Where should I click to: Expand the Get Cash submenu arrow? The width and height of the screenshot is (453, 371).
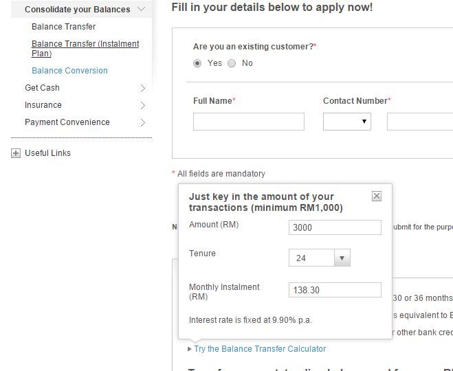click(142, 88)
